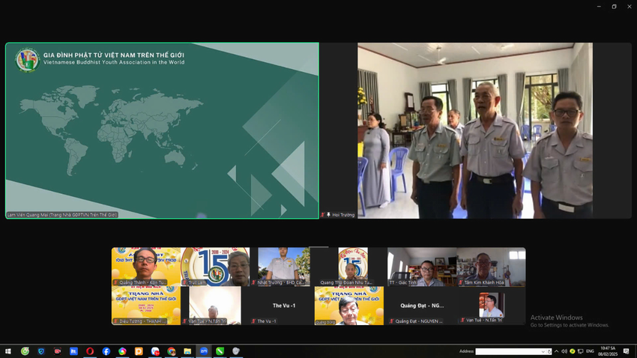
Task: Open File Explorer from the taskbar
Action: [x=187, y=351]
